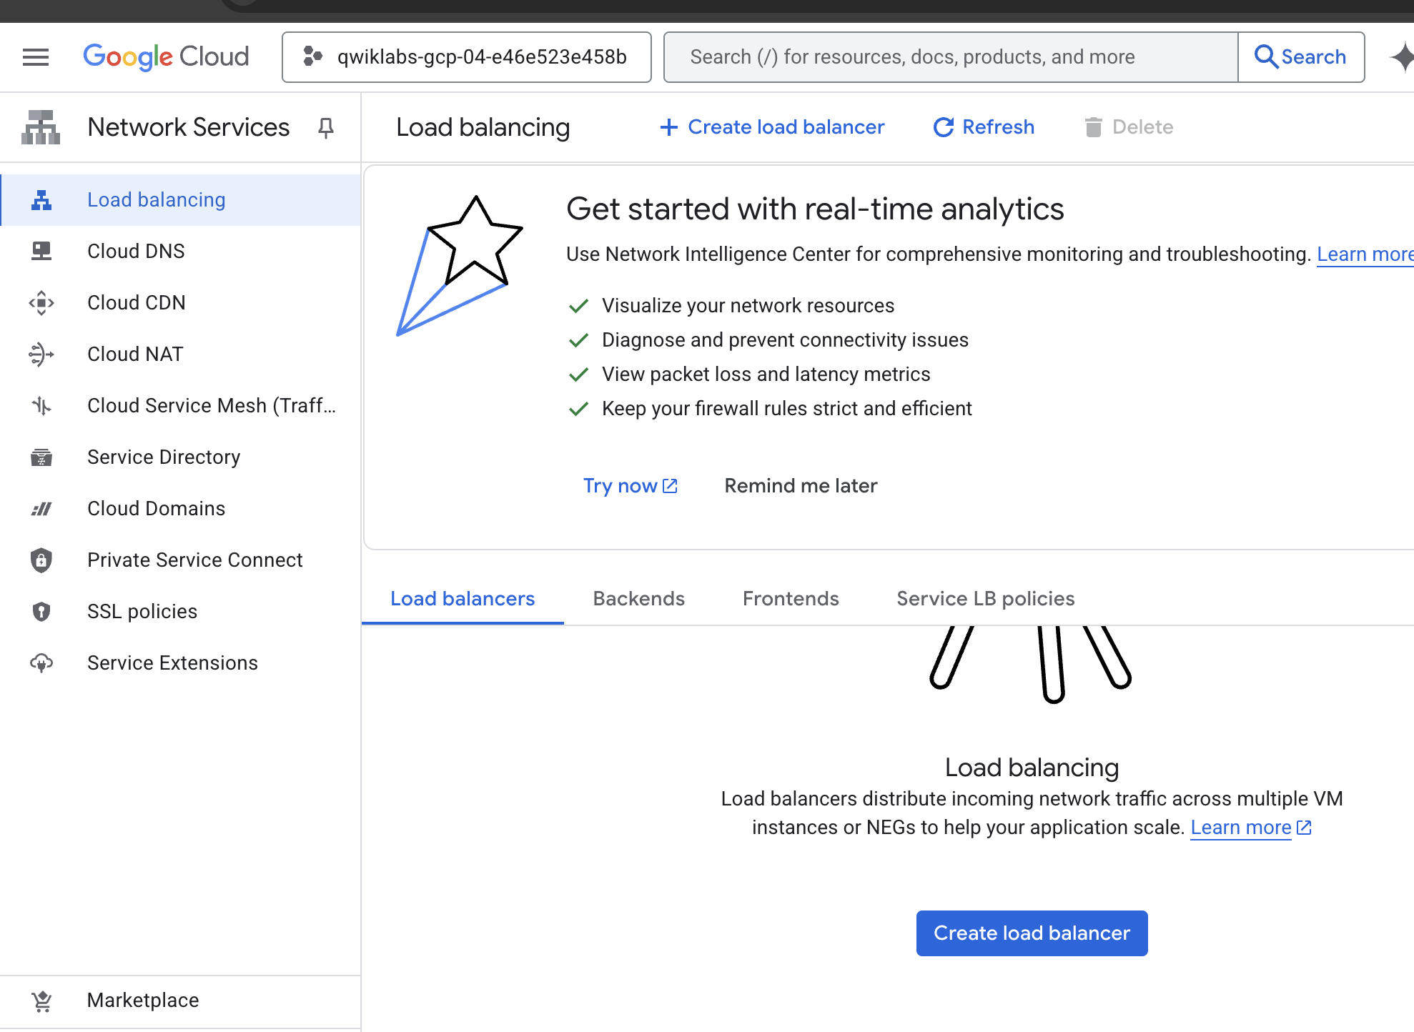
Task: Click the blue Create load balancer button
Action: [1032, 933]
